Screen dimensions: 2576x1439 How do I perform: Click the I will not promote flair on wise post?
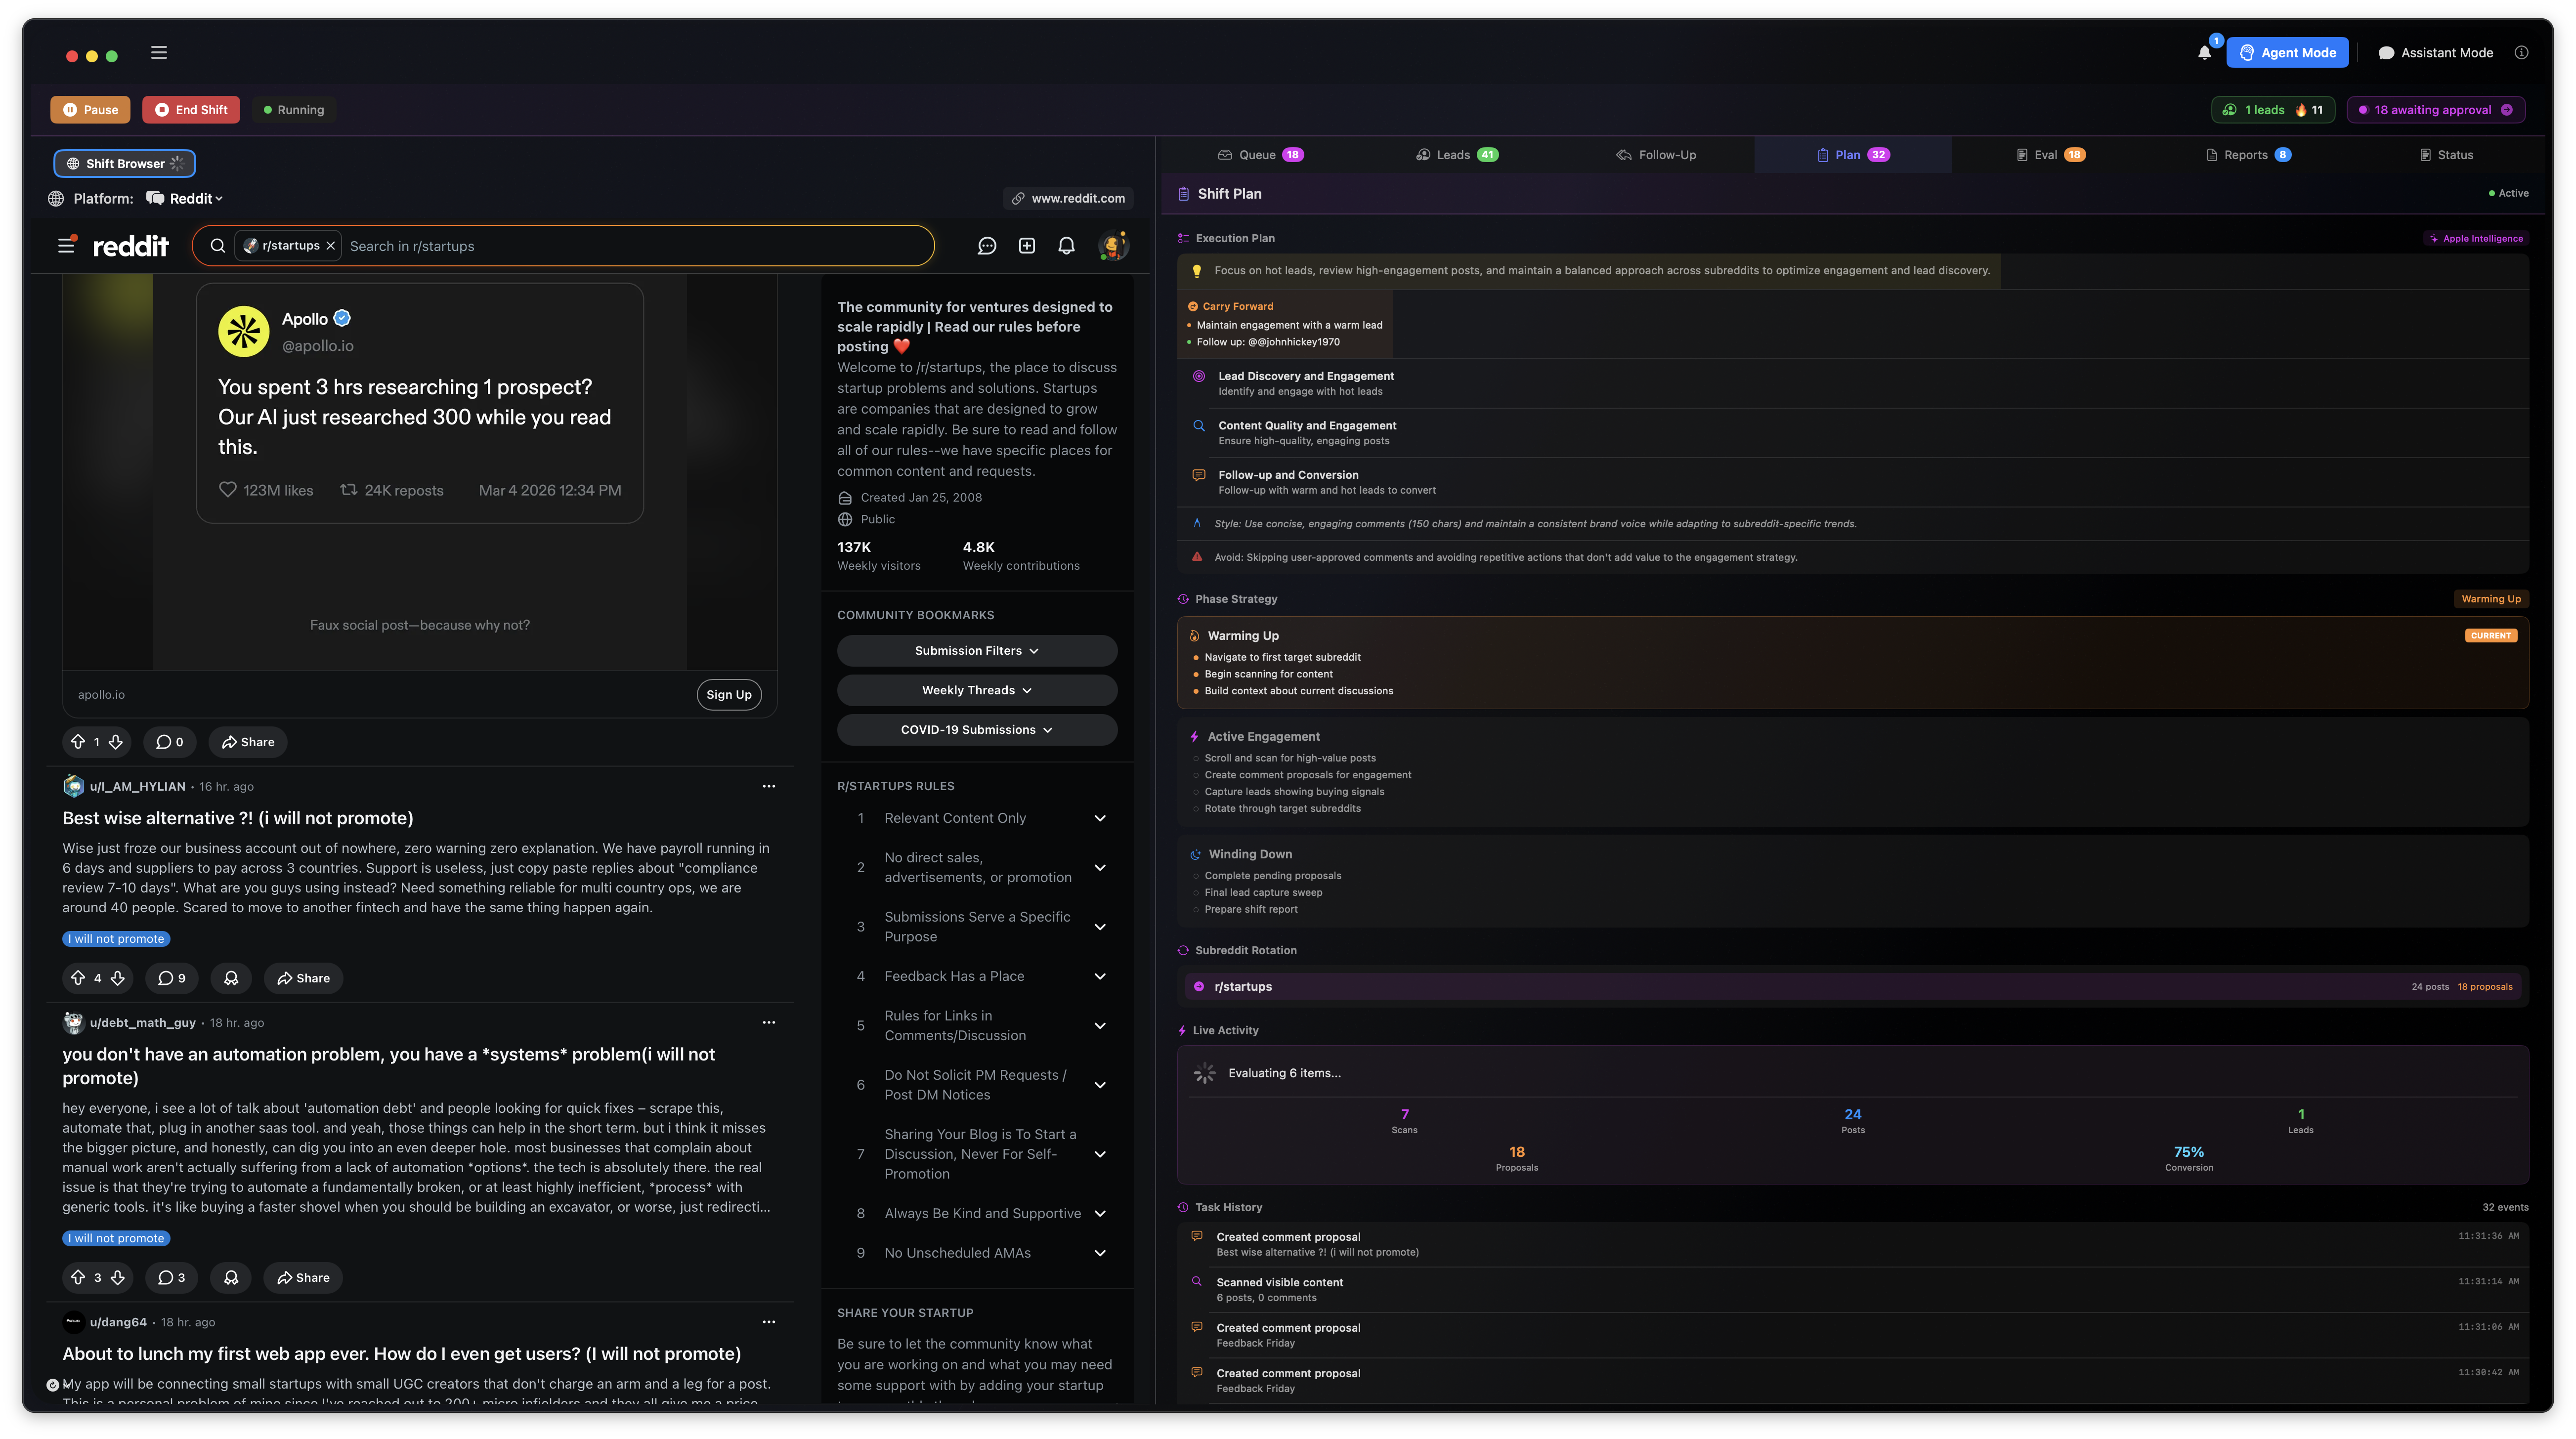[x=116, y=939]
